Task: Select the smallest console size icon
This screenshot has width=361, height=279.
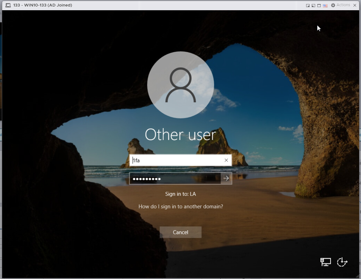Action: (x=308, y=6)
